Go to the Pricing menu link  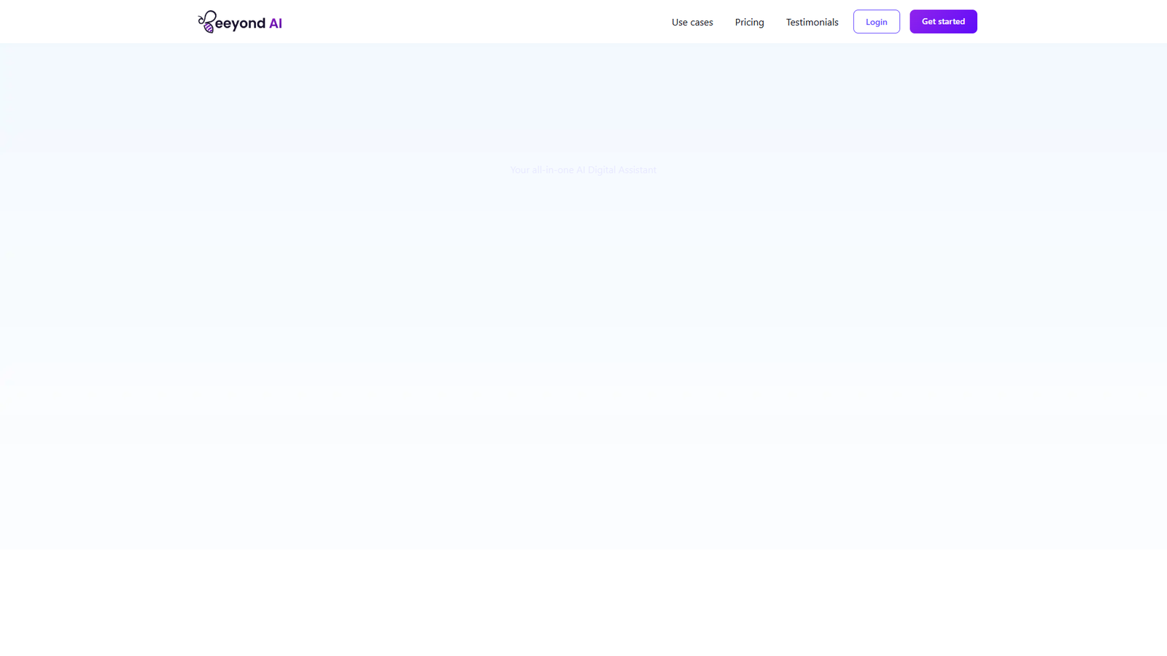coord(749,22)
